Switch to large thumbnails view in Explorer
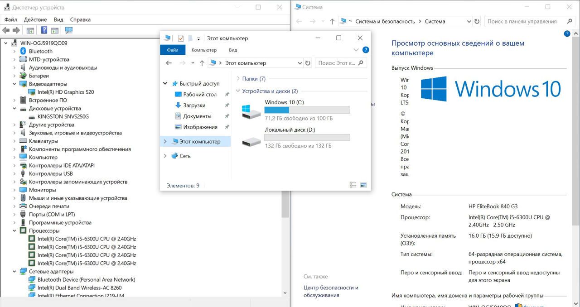 pyautogui.click(x=363, y=185)
